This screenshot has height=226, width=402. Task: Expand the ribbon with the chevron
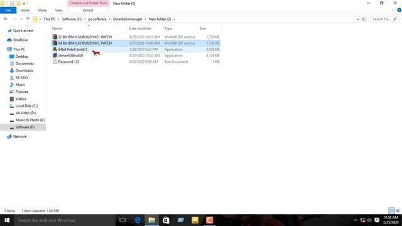(393, 10)
